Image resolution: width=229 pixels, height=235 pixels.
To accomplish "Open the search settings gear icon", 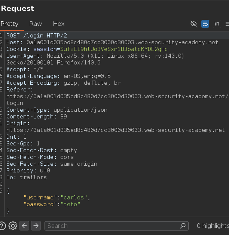I will tap(13, 226).
